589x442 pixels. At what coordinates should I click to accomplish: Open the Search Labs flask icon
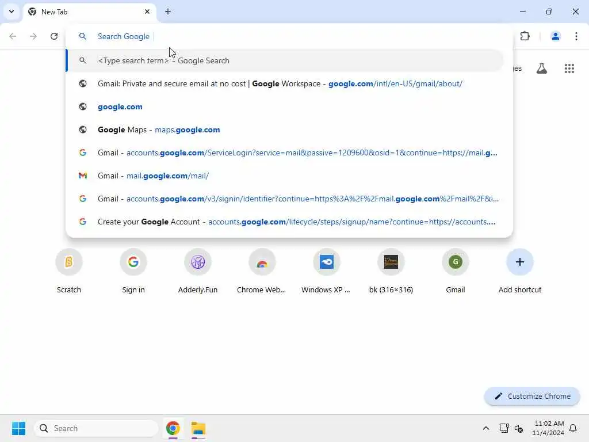click(x=542, y=68)
